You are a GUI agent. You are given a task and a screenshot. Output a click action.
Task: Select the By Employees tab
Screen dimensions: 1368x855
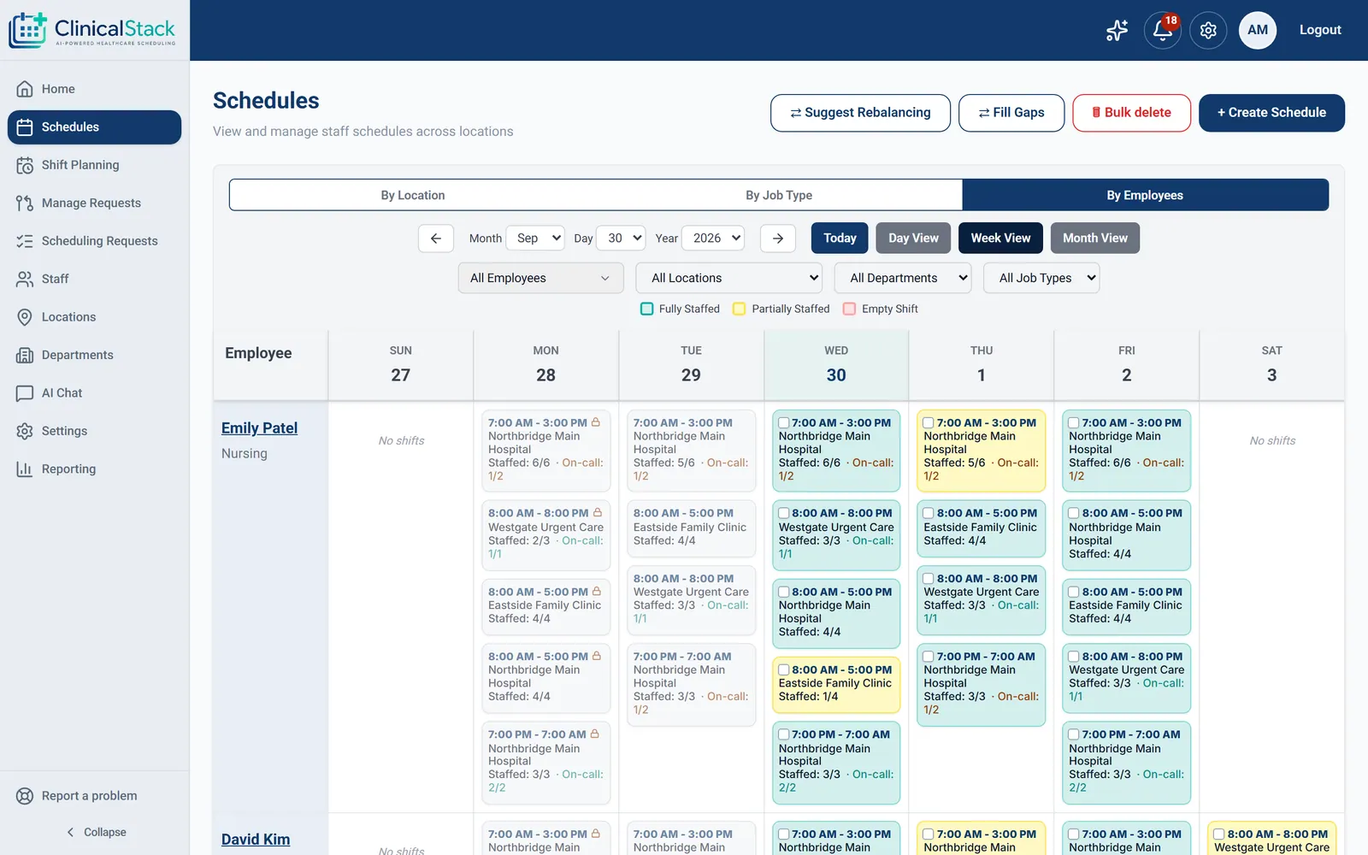pyautogui.click(x=1145, y=195)
